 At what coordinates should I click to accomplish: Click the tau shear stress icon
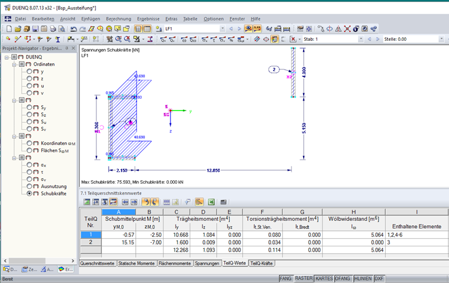pos(214,39)
